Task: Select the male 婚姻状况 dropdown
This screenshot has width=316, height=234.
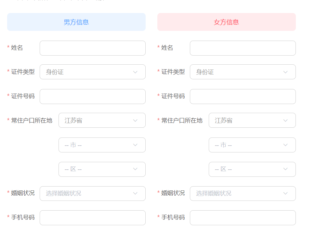Action: point(93,193)
